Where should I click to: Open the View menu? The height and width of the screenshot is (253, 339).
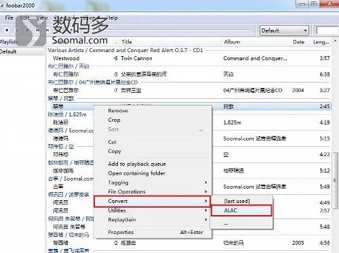pos(42,18)
